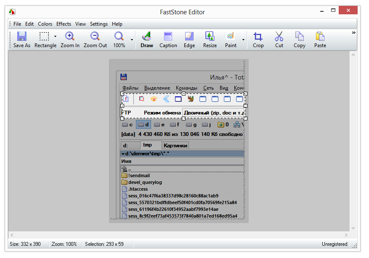Click the Unregistered status label
The image size is (369, 258).
tap(334, 244)
